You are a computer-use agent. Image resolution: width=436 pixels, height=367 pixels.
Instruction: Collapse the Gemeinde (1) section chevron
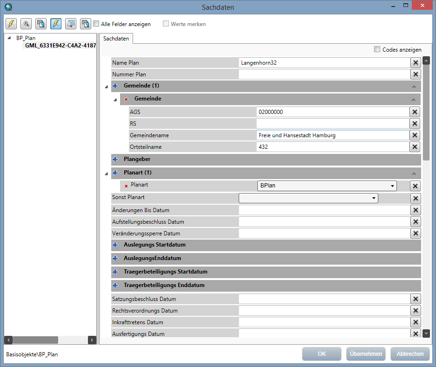413,86
